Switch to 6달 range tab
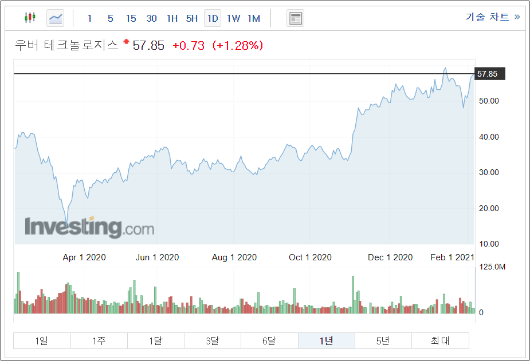The width and height of the screenshot is (530, 361). (269, 341)
